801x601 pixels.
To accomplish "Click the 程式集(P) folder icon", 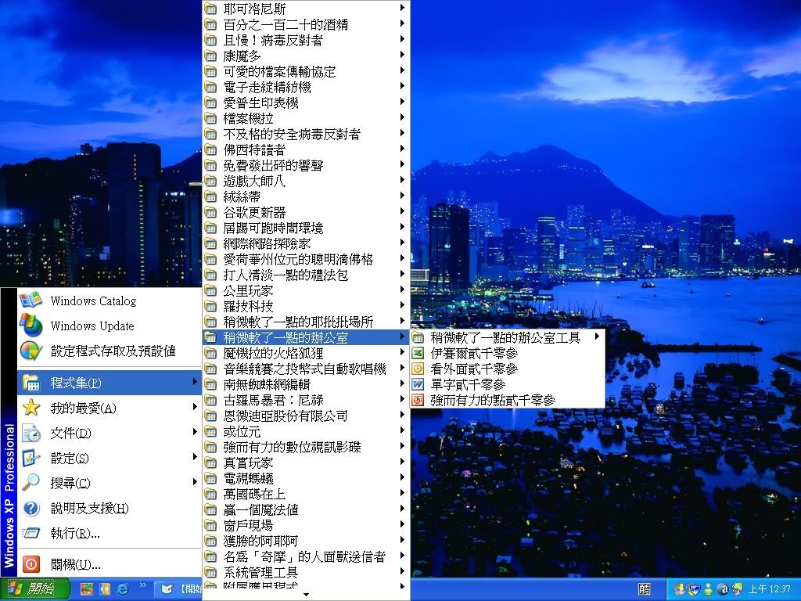I will 31,382.
